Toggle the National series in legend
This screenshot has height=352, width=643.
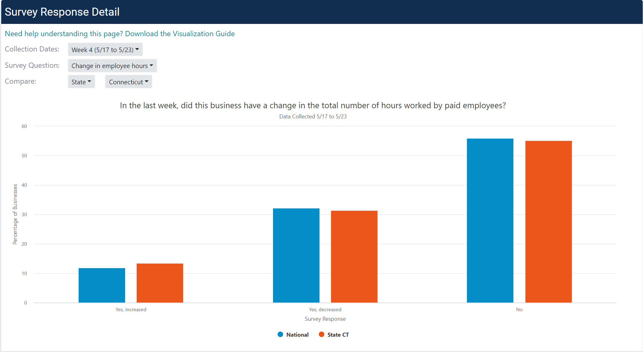(x=297, y=335)
